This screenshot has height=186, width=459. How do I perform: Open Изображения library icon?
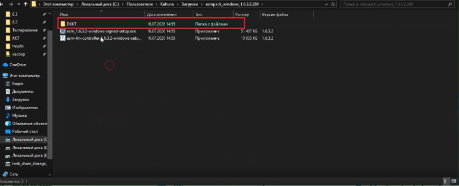click(8, 107)
